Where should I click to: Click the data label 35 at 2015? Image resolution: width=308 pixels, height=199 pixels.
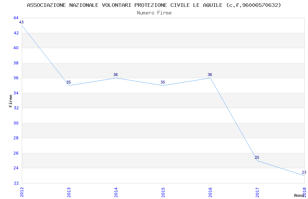[163, 82]
